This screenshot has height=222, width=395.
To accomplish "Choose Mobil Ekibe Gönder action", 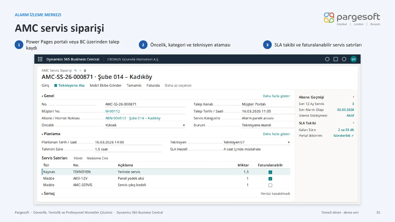I will pyautogui.click(x=105, y=85).
